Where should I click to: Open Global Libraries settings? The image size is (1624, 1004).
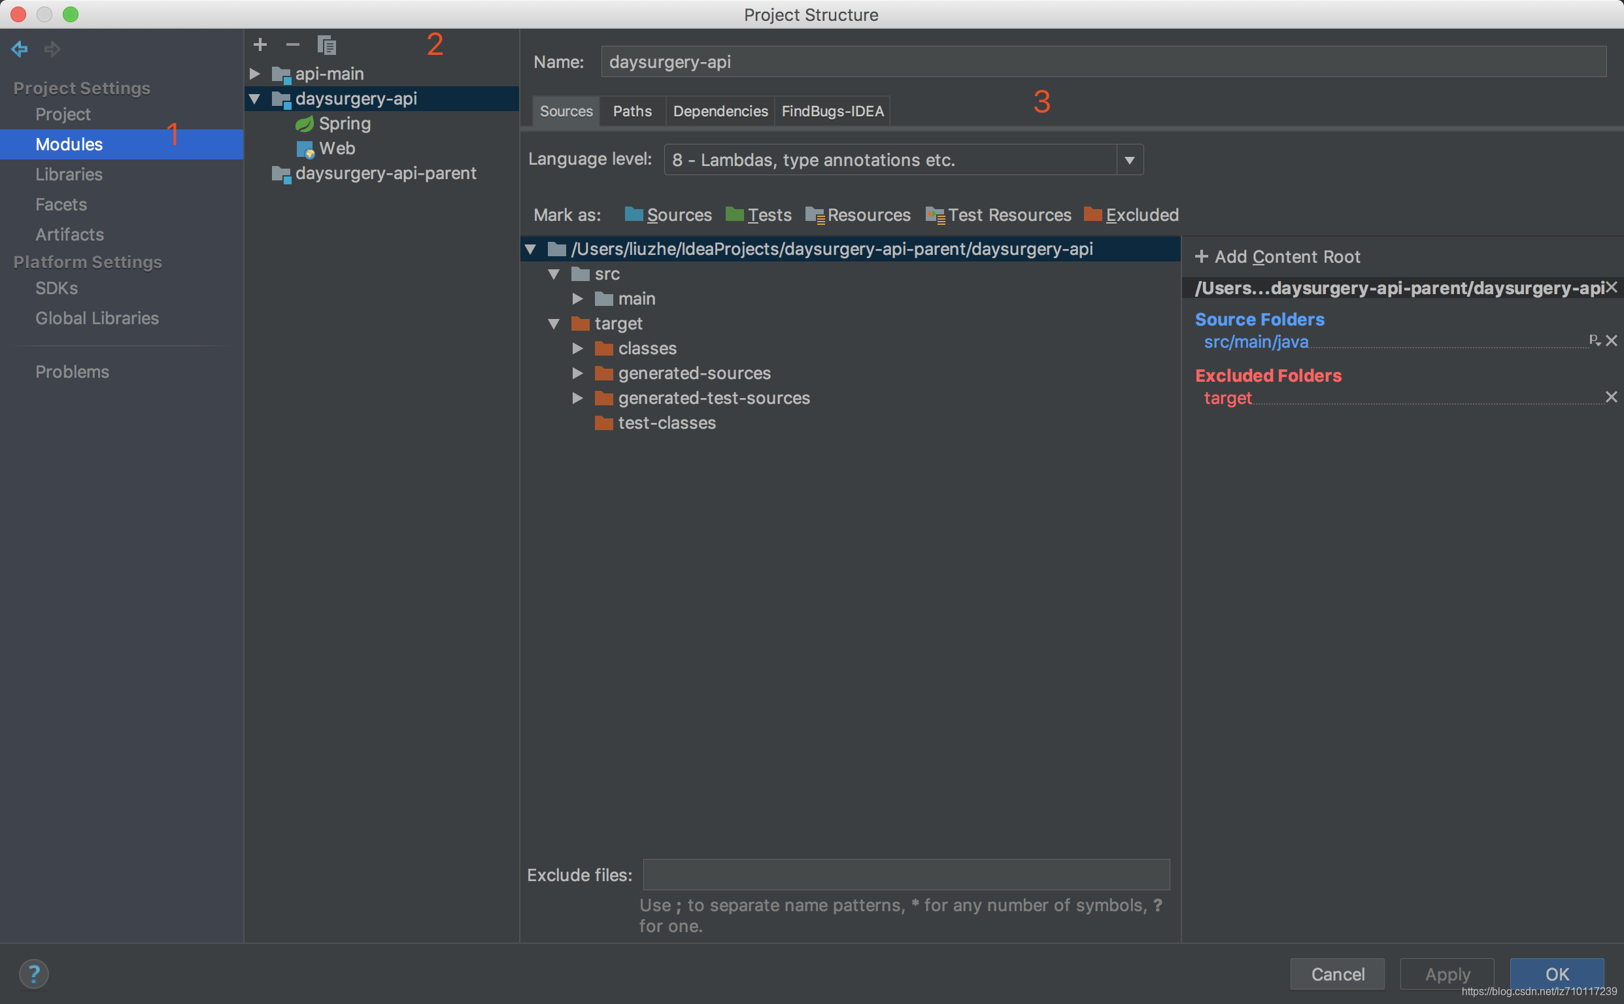tap(97, 318)
